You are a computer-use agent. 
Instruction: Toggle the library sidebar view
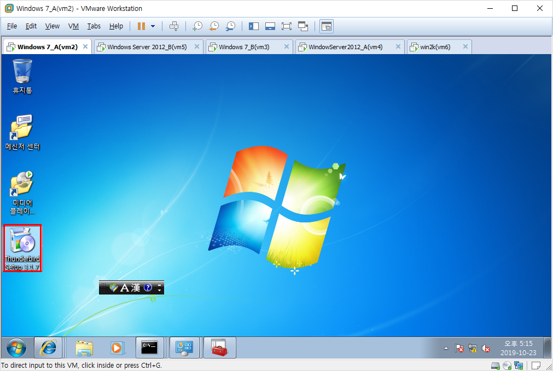[254, 26]
